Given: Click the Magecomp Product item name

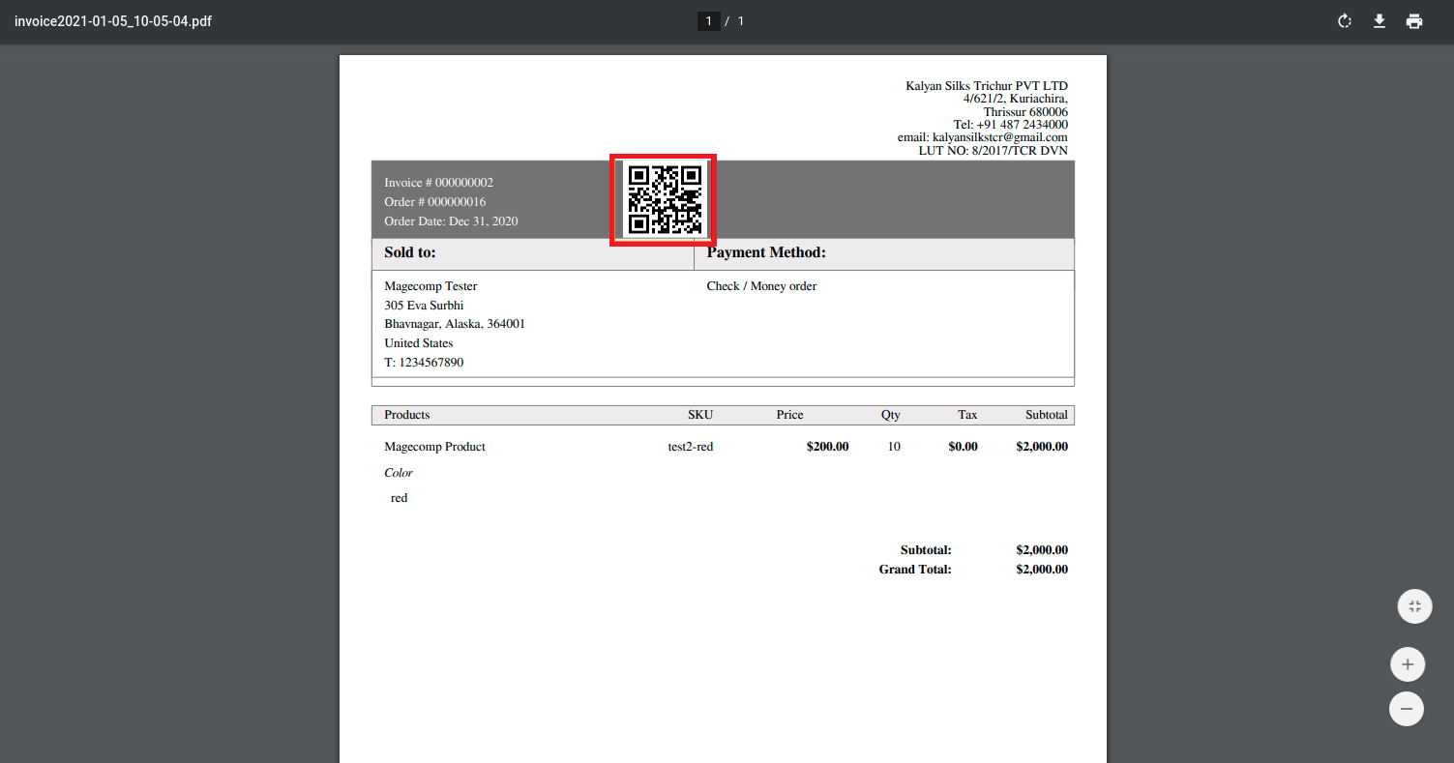Looking at the screenshot, I should [x=434, y=447].
